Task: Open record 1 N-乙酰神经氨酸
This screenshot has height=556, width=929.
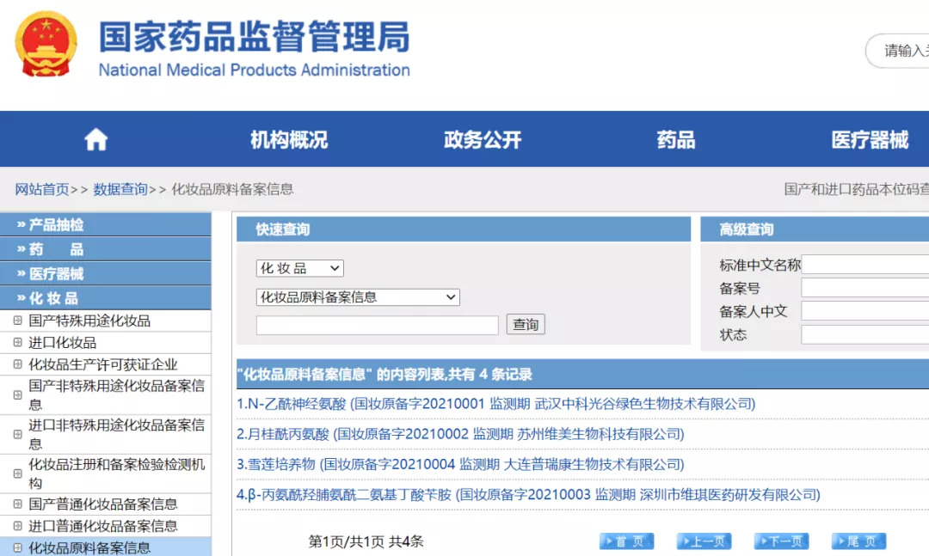Action: (x=496, y=404)
